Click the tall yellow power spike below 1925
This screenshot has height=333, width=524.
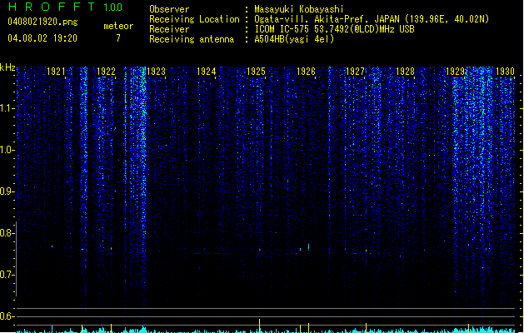(x=259, y=326)
